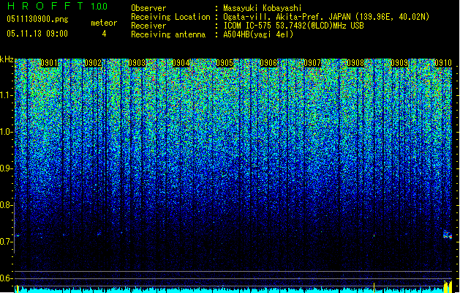Screen dimensions: 460x293
Task: Click the yellow intensity spike below 0908
Action: (374, 287)
